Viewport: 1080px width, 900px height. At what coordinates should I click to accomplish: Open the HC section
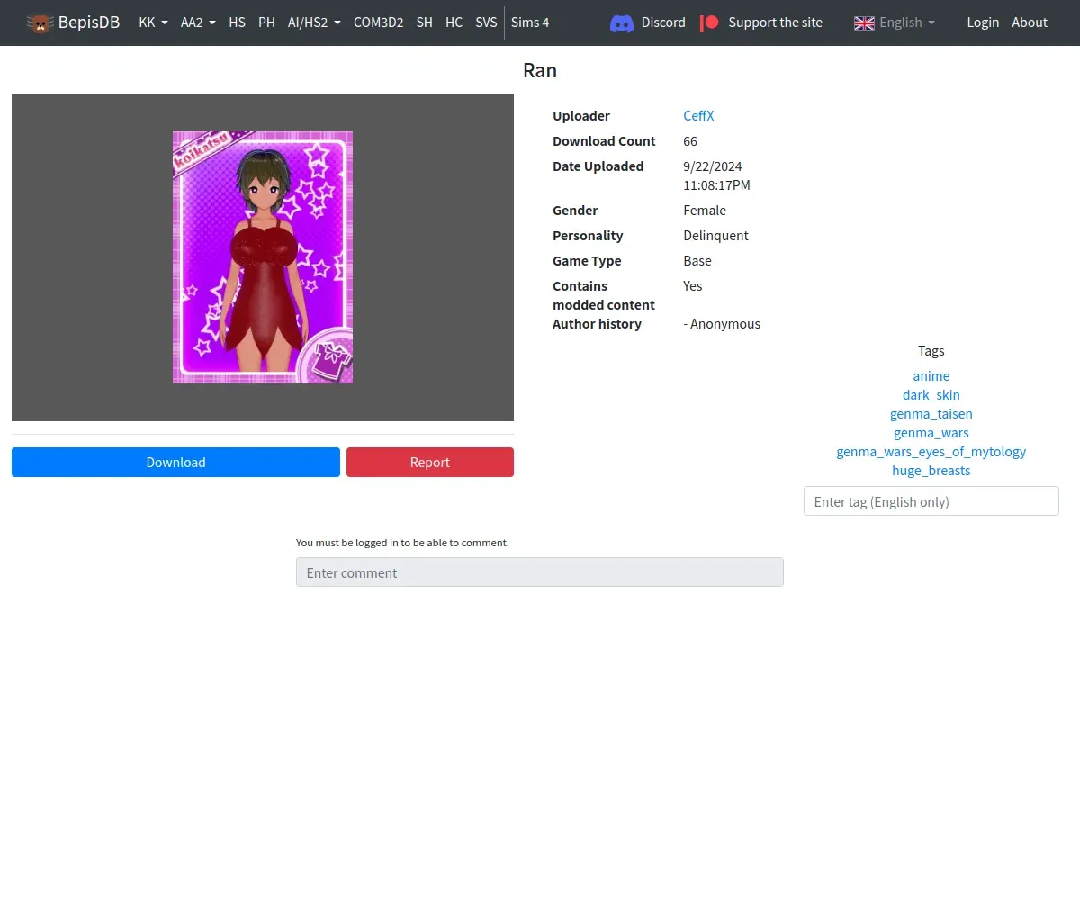click(x=454, y=22)
